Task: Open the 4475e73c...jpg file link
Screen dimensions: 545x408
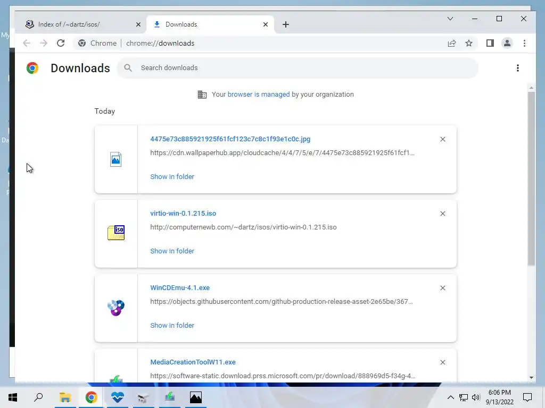Action: click(x=230, y=139)
